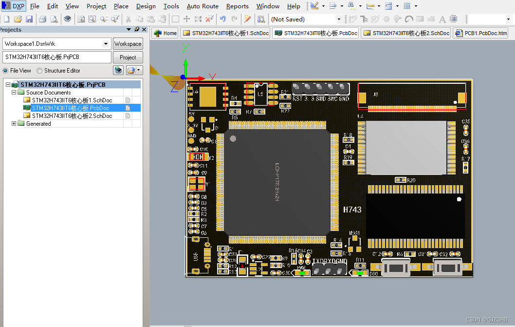
Task: Save the current document
Action: (29, 18)
